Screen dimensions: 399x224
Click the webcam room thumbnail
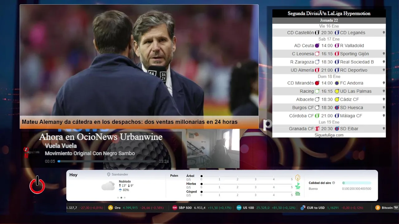pyautogui.click(x=213, y=149)
